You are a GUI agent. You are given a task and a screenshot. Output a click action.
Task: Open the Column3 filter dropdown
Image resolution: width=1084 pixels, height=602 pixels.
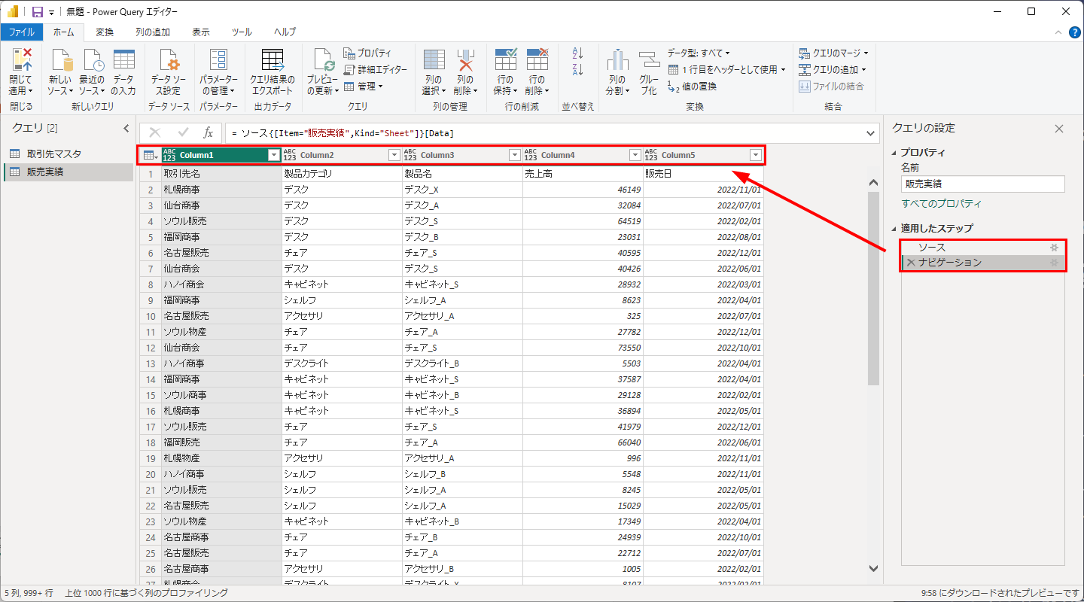click(x=515, y=155)
